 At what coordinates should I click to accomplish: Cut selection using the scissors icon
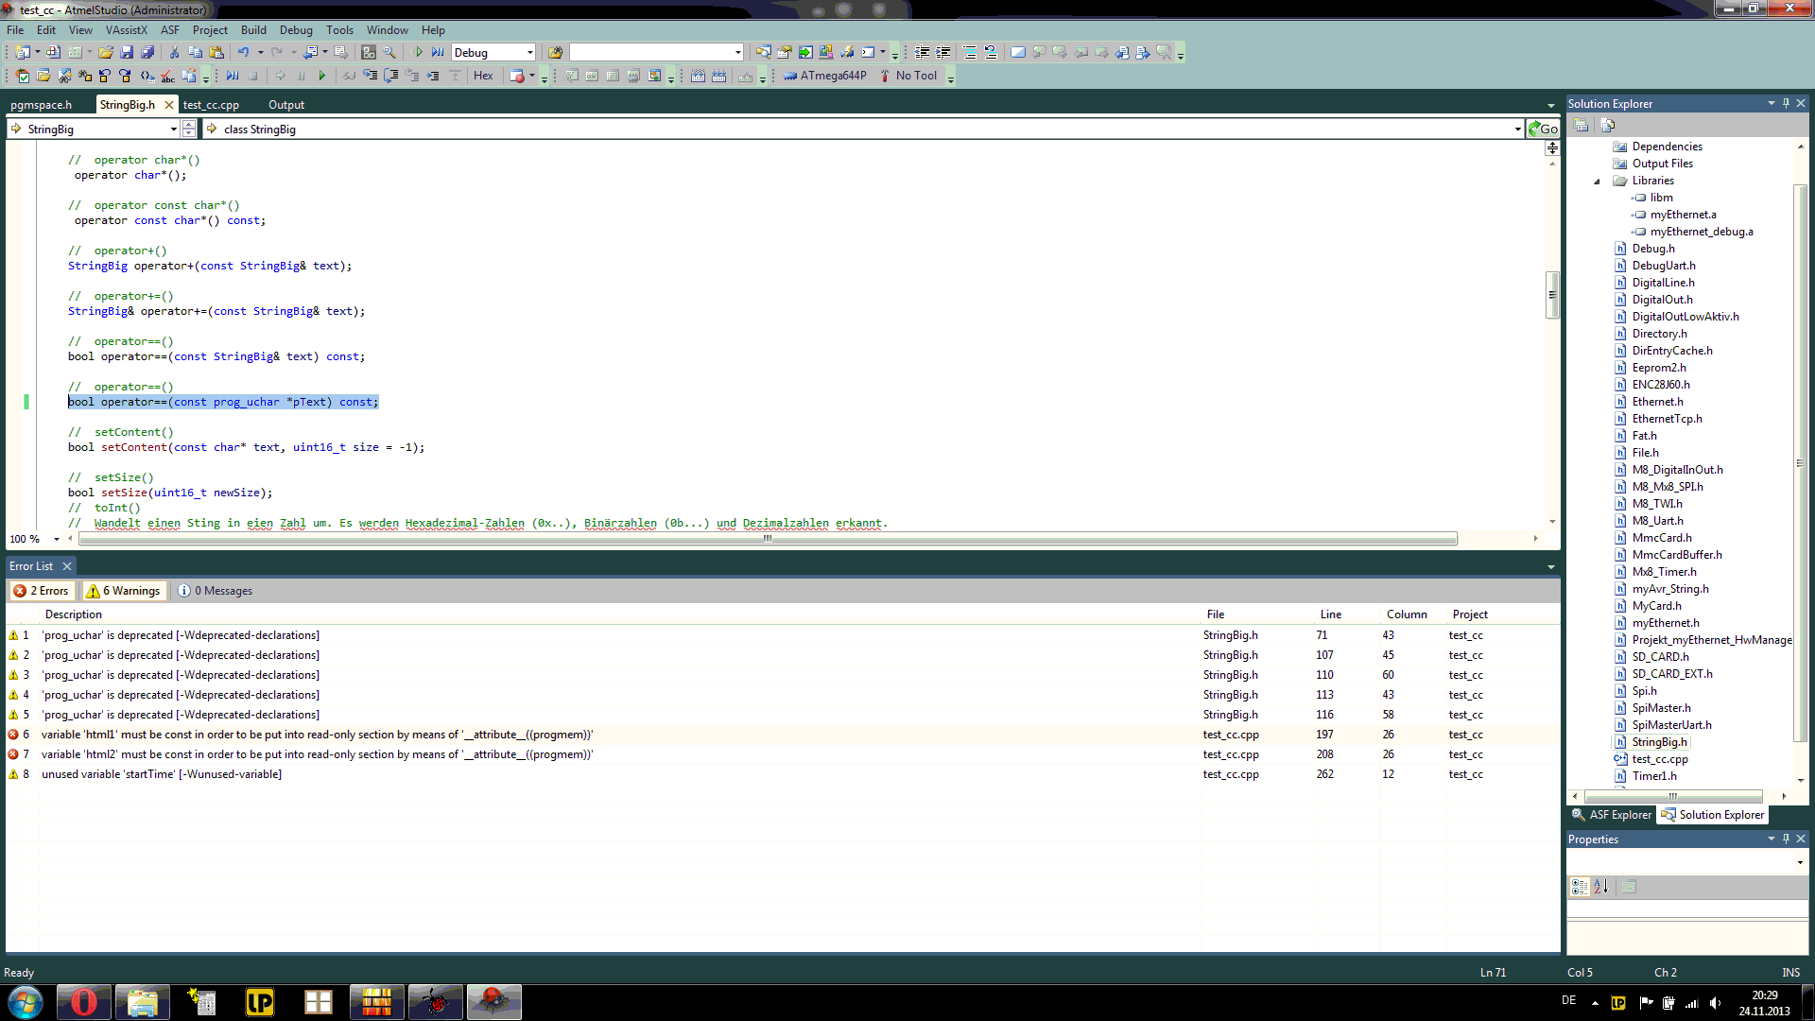174,52
